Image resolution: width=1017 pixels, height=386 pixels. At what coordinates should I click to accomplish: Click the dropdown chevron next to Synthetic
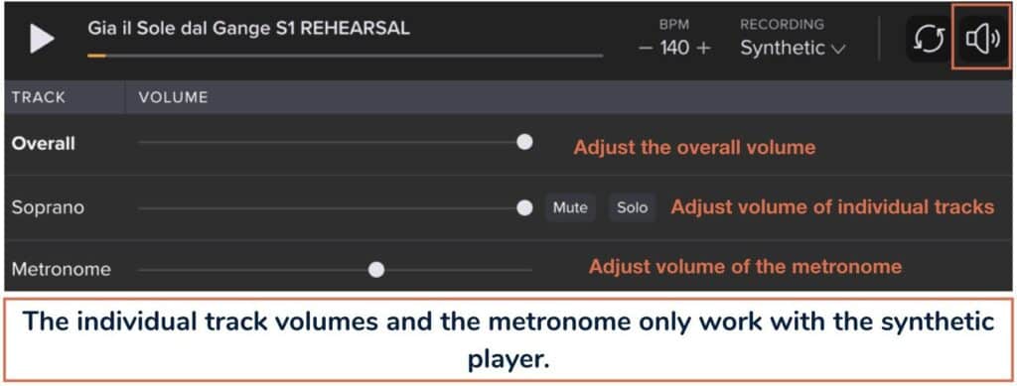coord(838,50)
